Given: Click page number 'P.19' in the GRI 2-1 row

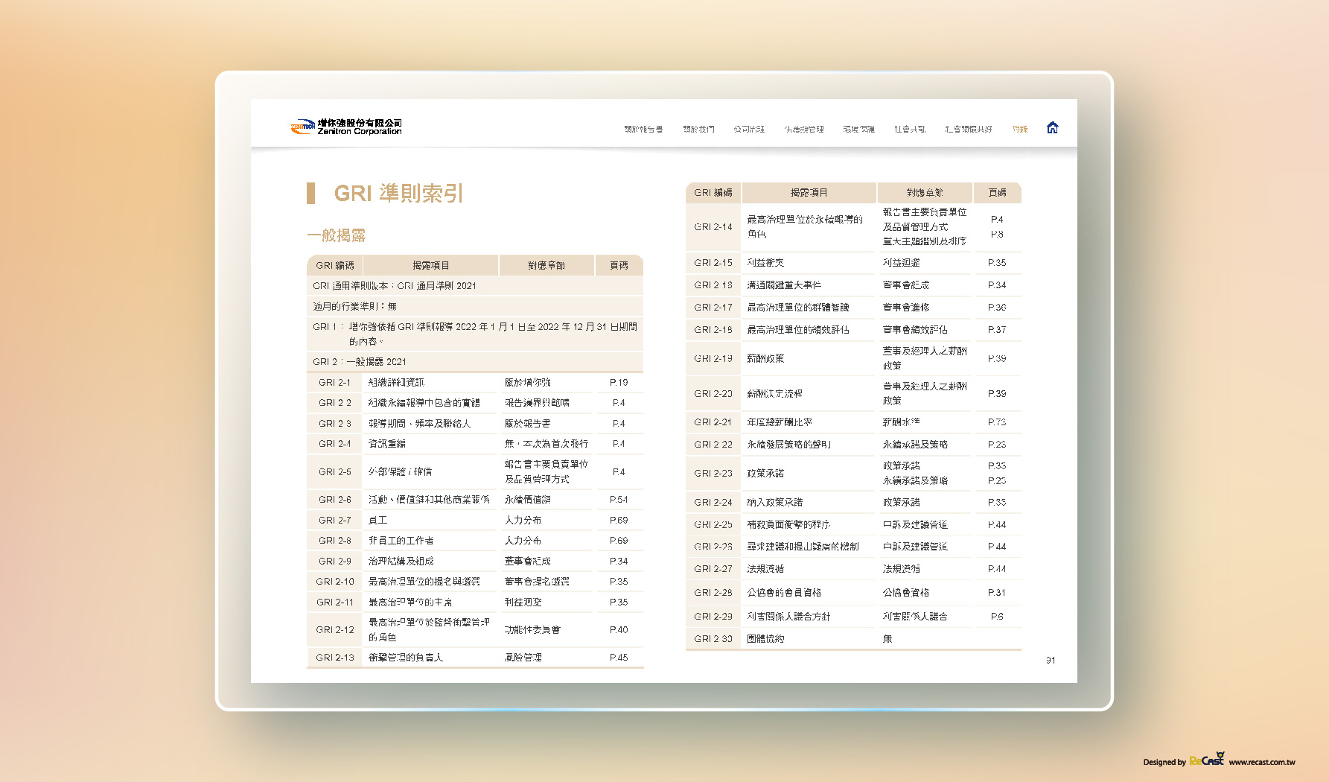Looking at the screenshot, I should 619,382.
